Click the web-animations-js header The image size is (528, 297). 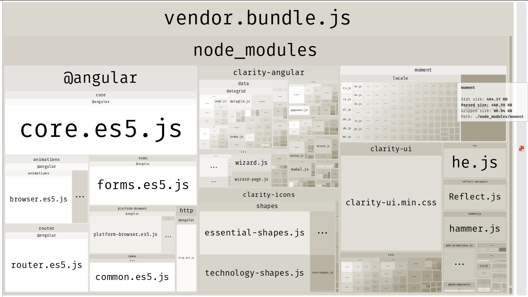click(459, 245)
